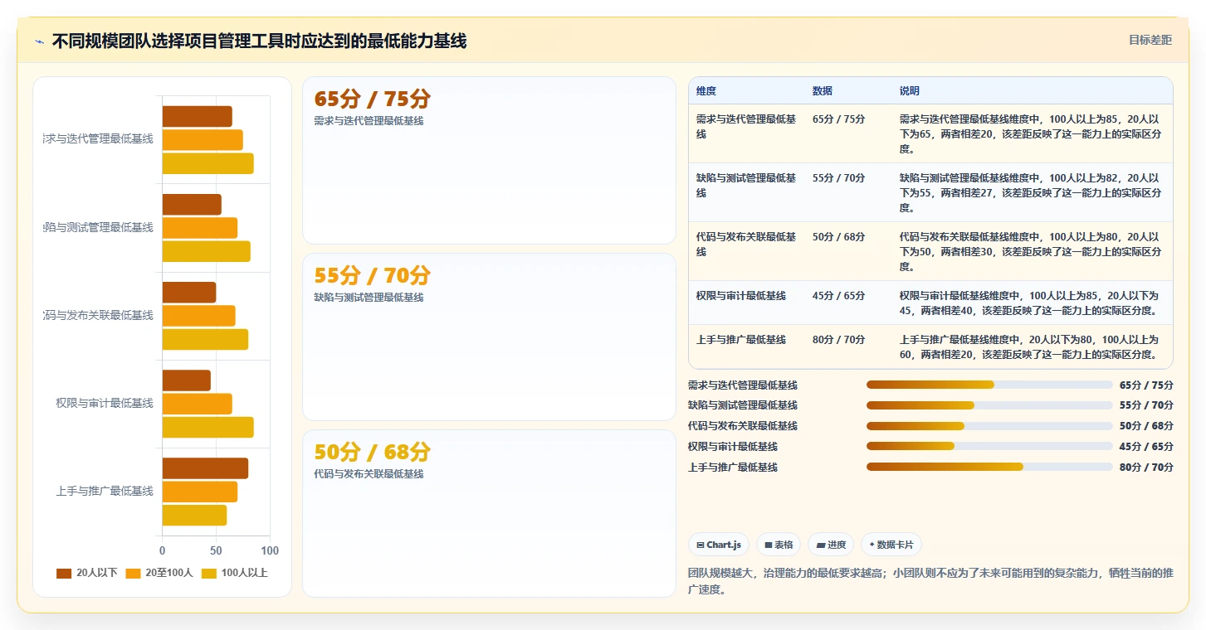Select the 表格 chip
This screenshot has height=630, width=1206.
coord(779,545)
